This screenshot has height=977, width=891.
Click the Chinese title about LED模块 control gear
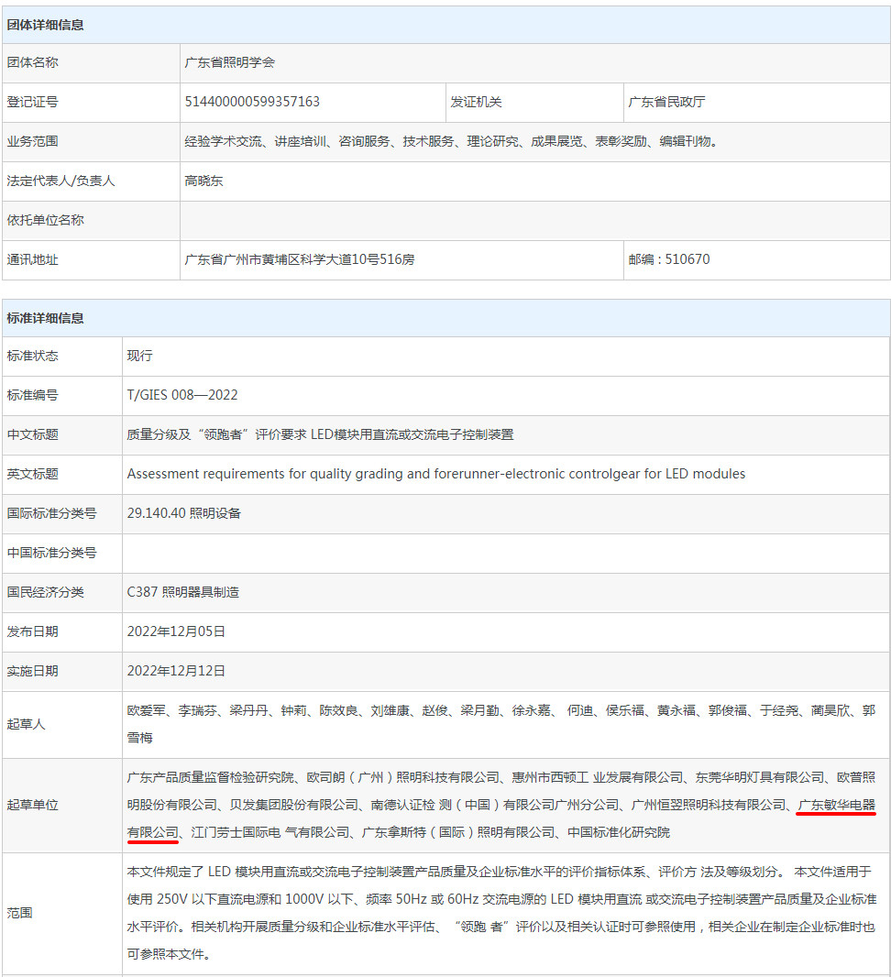click(320, 434)
